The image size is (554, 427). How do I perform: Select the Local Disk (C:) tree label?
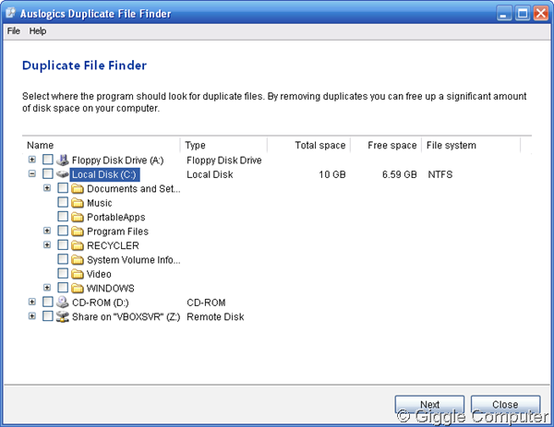coord(104,174)
